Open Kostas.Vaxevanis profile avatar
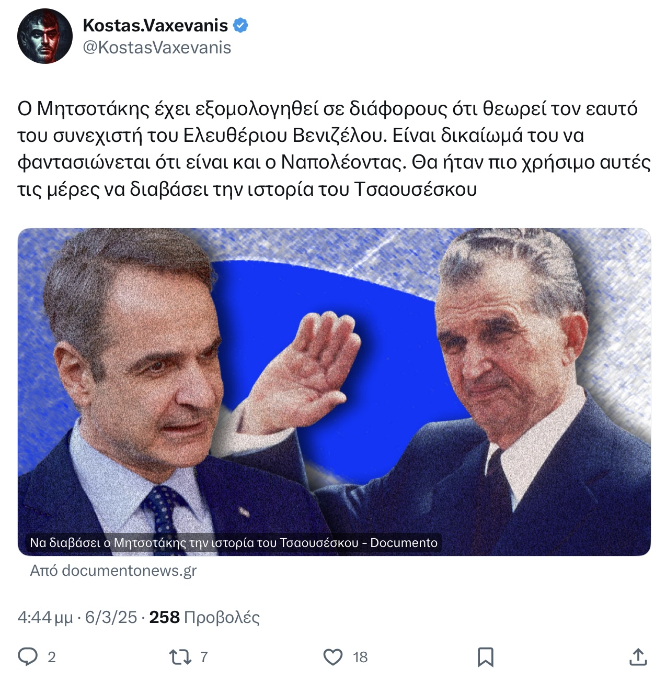The image size is (666, 680). point(45,36)
